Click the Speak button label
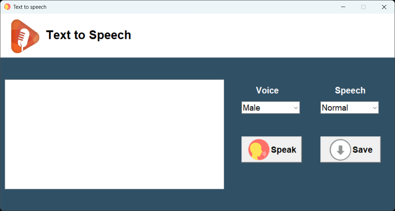 pos(284,150)
